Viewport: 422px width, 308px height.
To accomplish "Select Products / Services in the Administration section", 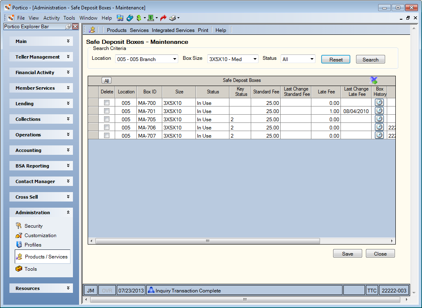I will point(43,257).
